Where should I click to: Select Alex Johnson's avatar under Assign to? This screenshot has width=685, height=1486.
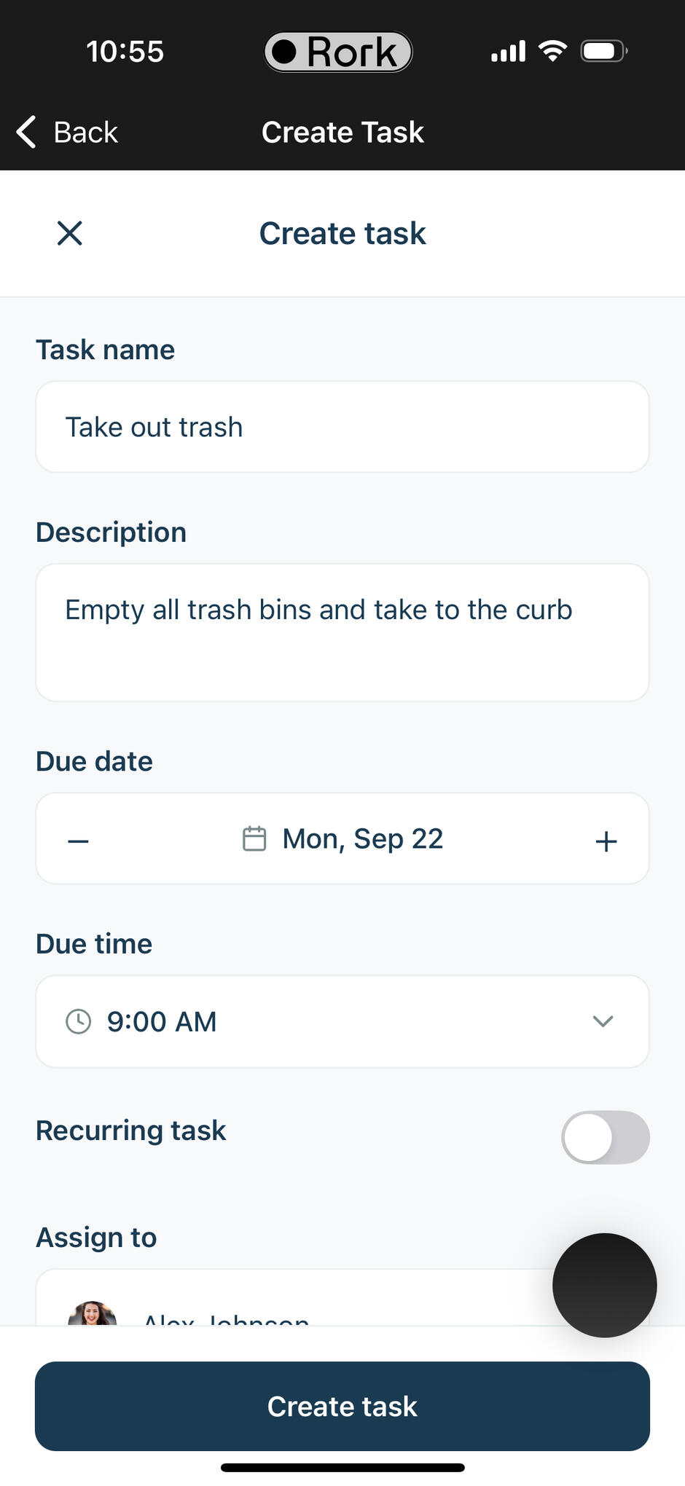tap(93, 1314)
